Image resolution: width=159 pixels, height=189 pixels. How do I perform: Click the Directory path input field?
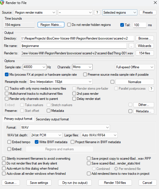click(x=77, y=38)
